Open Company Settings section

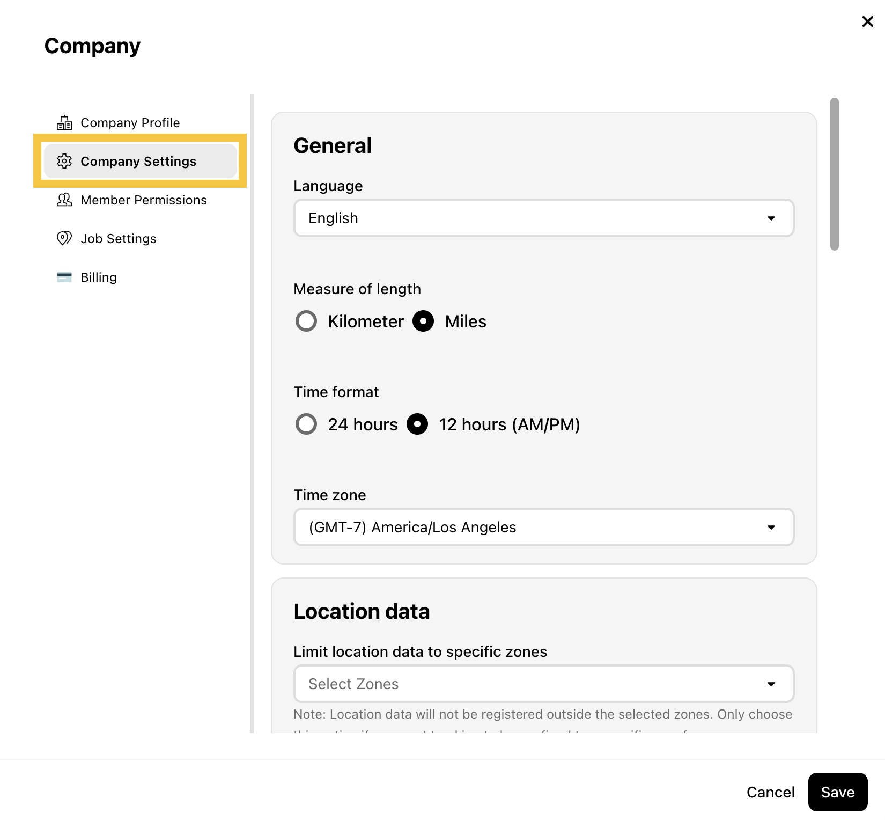tap(139, 161)
